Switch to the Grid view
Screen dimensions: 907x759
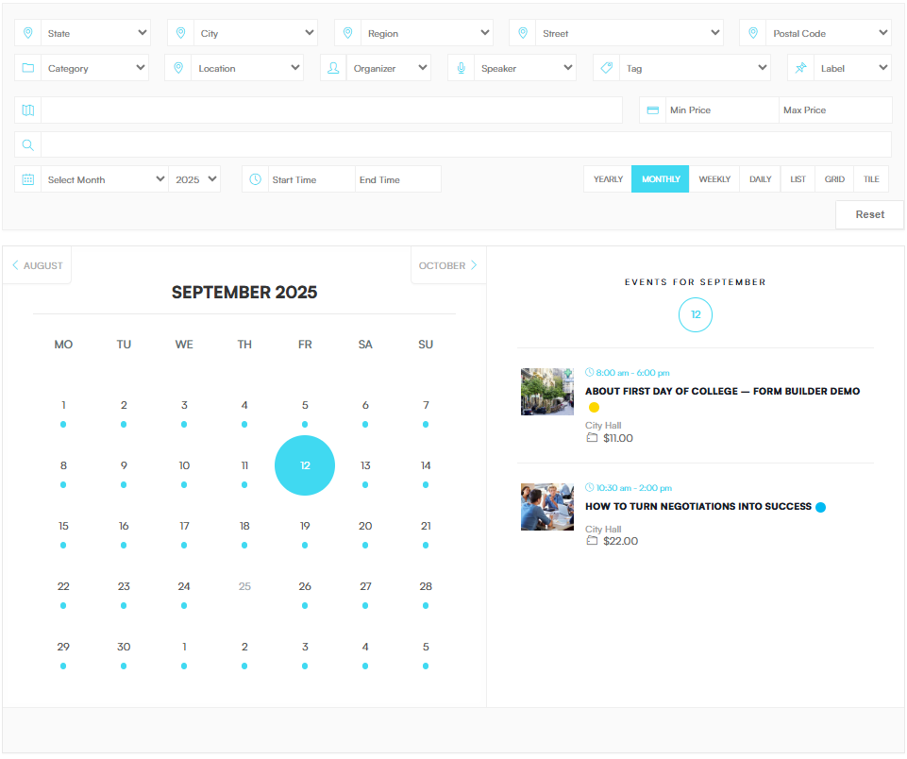point(834,179)
